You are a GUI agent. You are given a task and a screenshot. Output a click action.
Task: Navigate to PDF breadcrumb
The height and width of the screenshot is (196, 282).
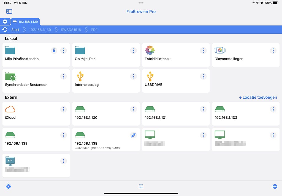[94, 30]
